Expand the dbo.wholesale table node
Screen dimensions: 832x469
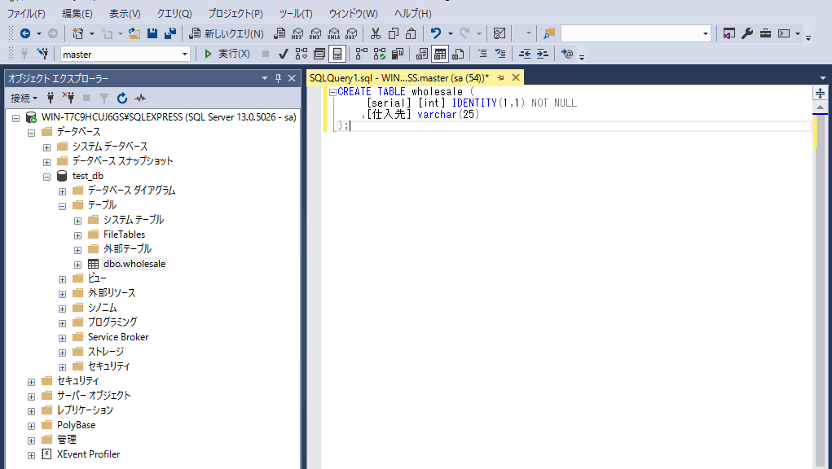pos(78,264)
